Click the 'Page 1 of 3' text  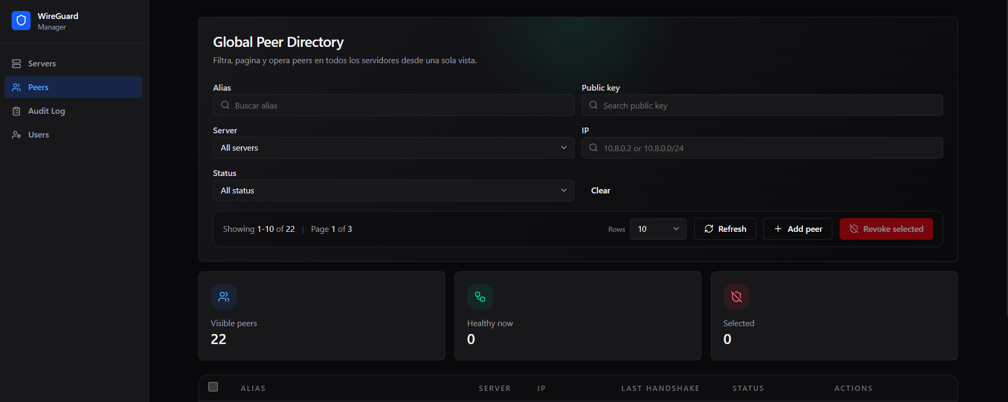click(331, 229)
